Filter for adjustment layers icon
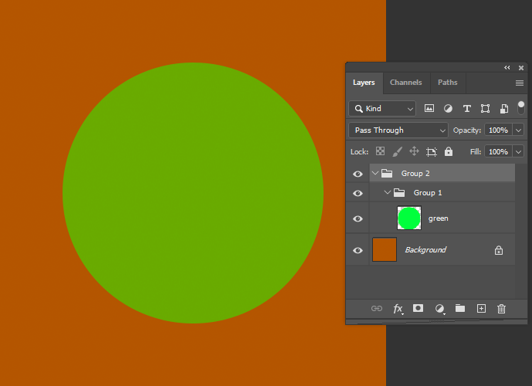 point(448,109)
